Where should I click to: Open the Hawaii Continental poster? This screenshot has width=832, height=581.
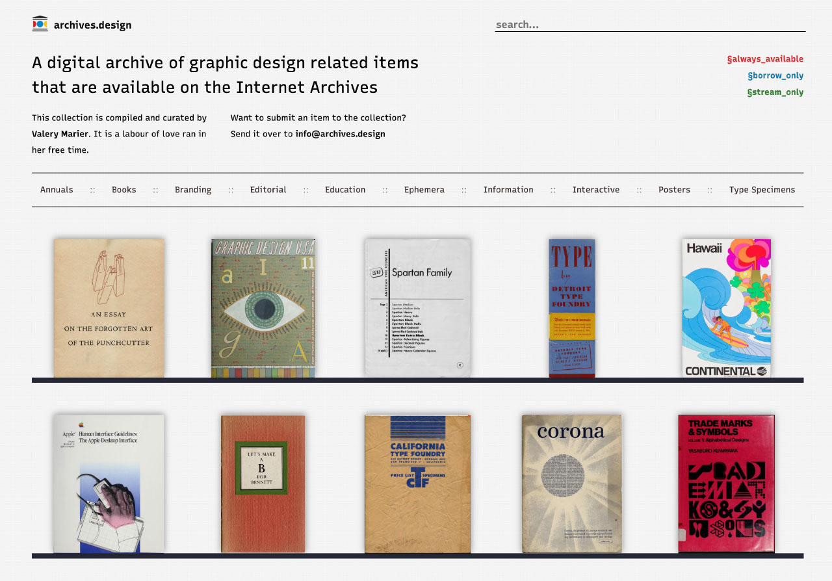(727, 308)
